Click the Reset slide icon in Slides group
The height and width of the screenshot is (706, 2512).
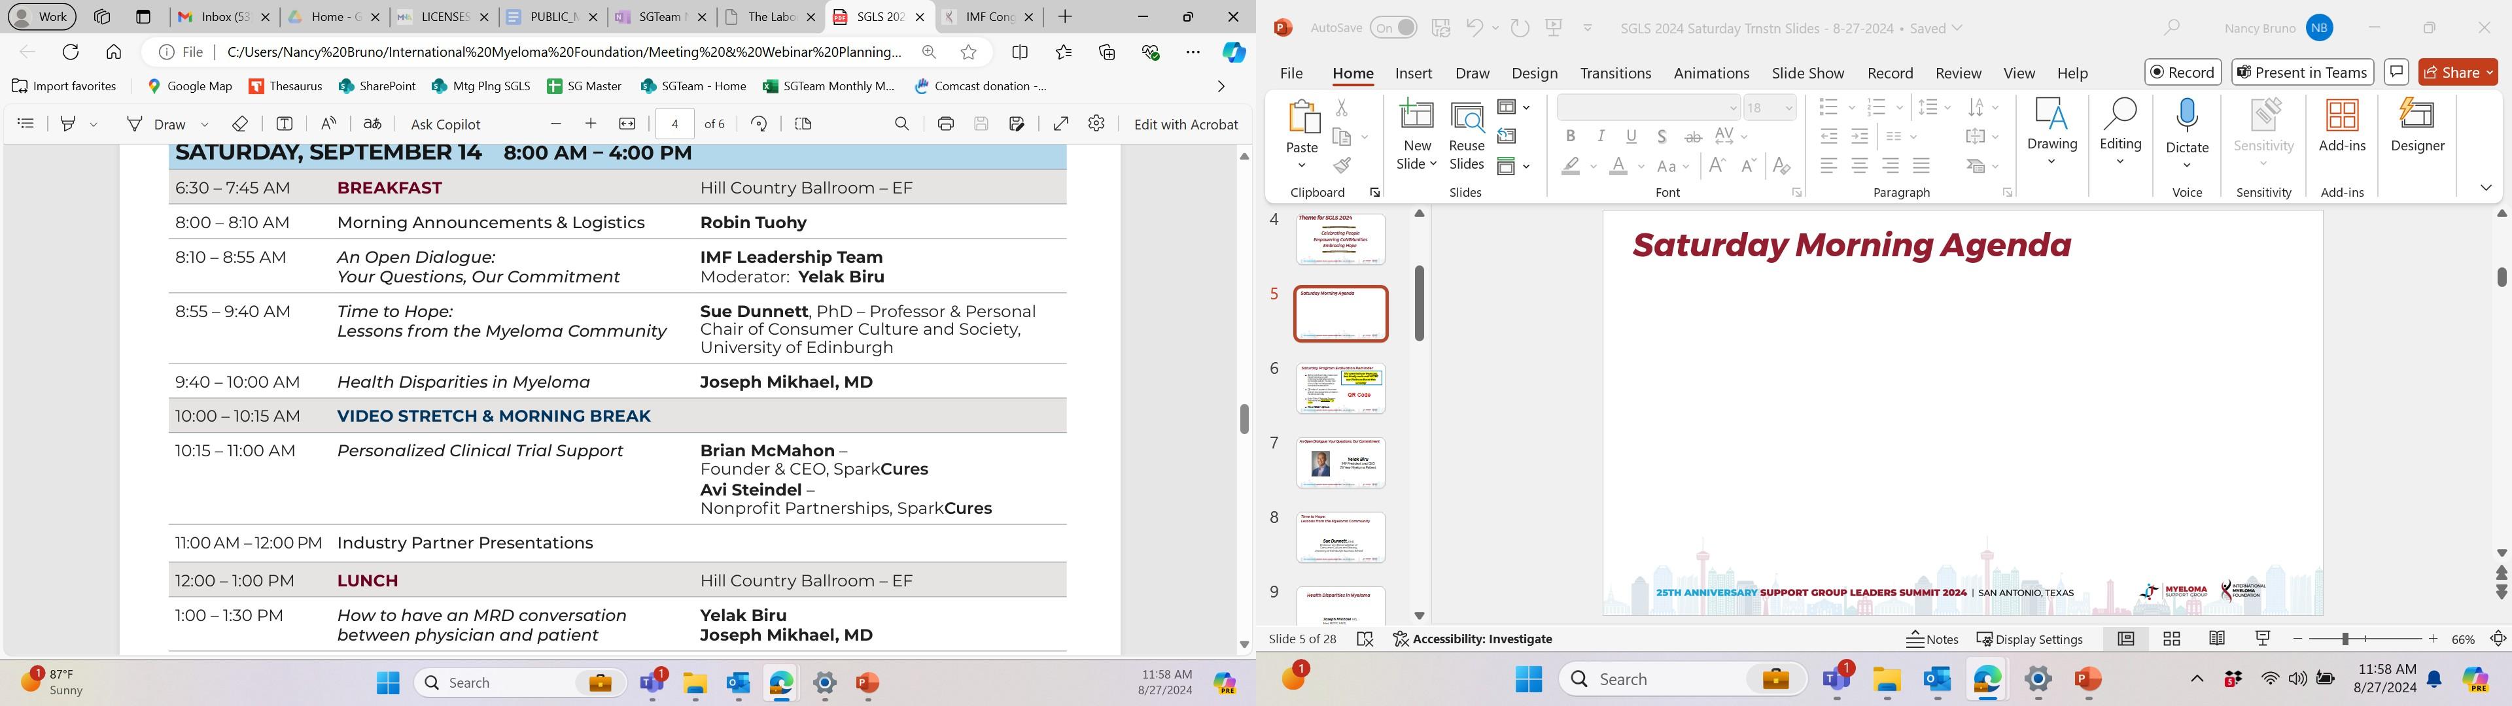[1508, 137]
